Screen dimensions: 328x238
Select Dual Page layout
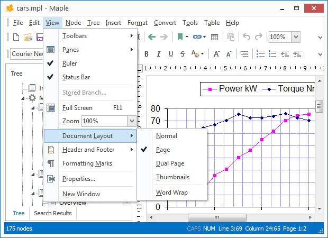[172, 163]
